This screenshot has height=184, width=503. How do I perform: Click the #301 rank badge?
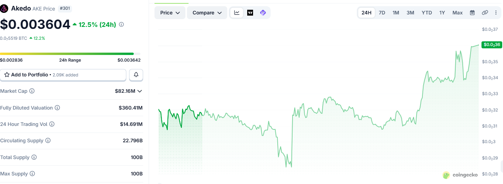65,8
